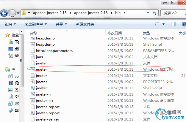Click the 新建文件夹 button
This screenshot has width=186, height=122.
pyautogui.click(x=85, y=24)
